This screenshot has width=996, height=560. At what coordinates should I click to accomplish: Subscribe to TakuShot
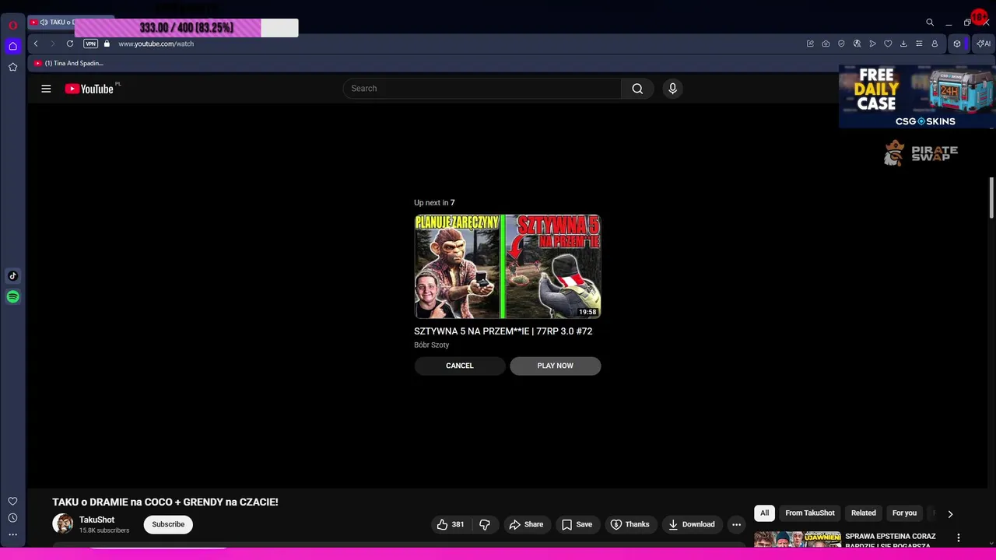click(168, 524)
